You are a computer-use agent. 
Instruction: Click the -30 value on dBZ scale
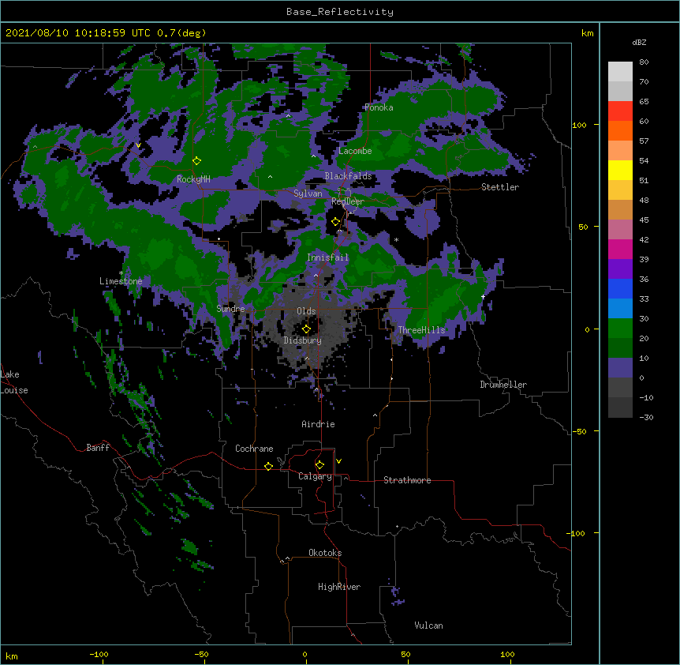click(x=646, y=418)
